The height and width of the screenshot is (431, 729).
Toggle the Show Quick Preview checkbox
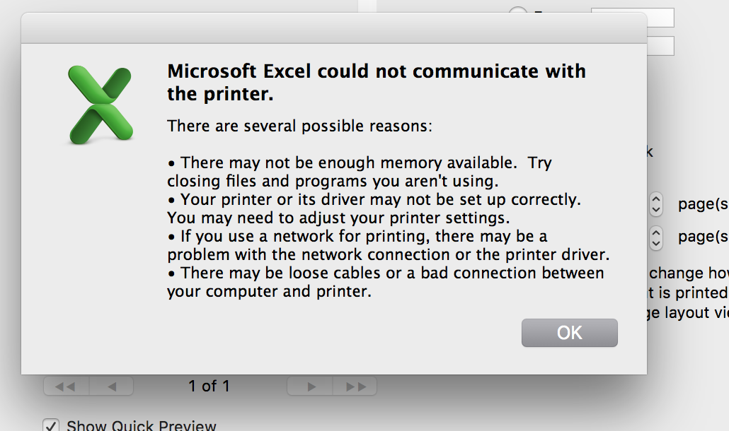(x=51, y=425)
